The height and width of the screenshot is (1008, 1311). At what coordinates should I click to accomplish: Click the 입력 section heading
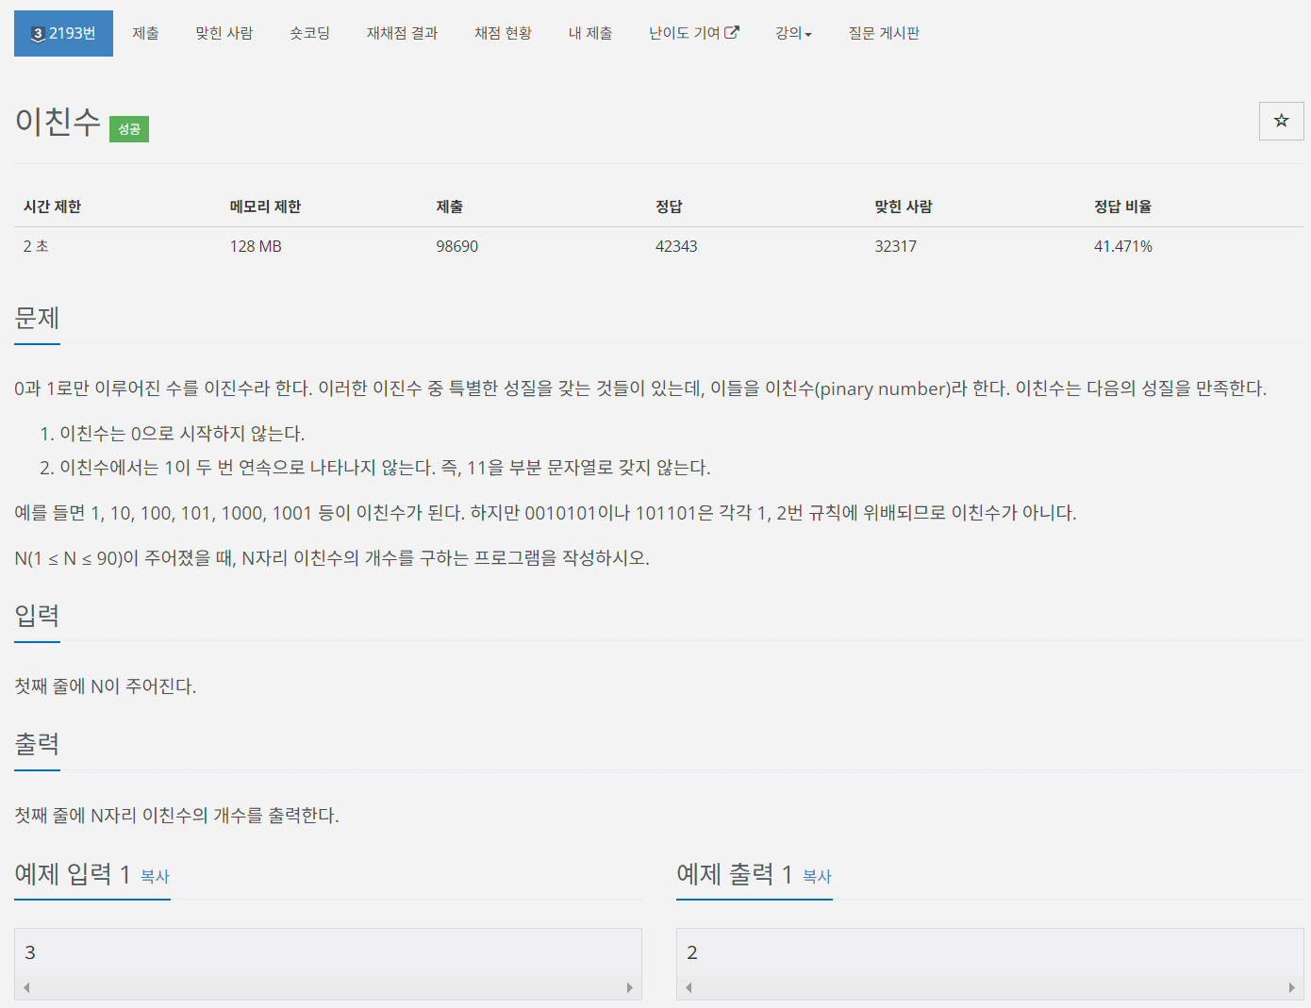click(37, 616)
